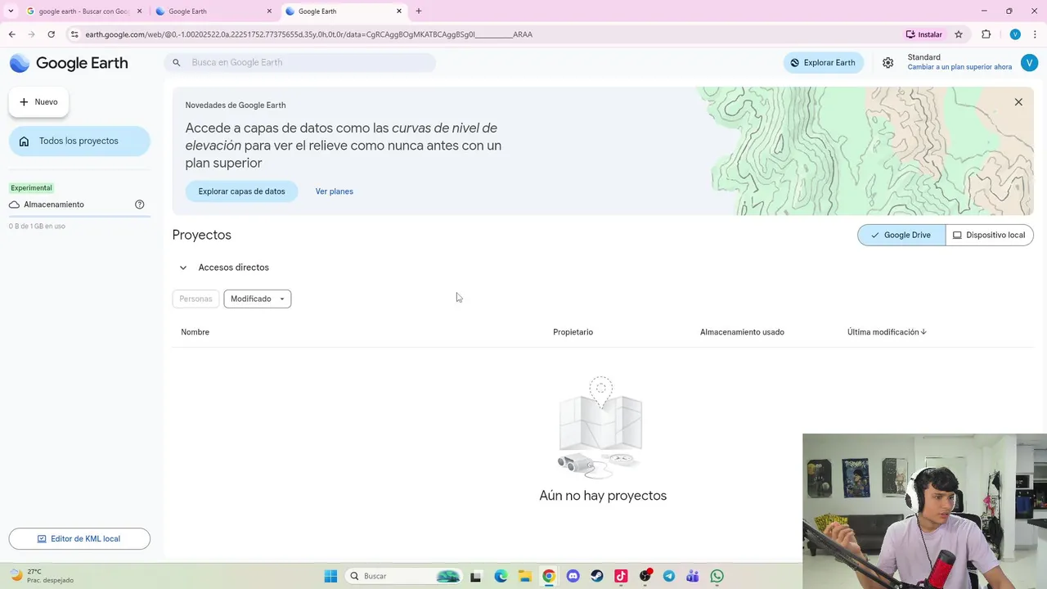Screen dimensions: 1047x589
Task: Click the Almacenamiento cloud storage entry
Action: pyautogui.click(x=54, y=205)
